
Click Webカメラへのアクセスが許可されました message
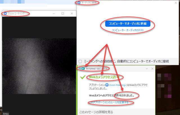click(x=111, y=95)
